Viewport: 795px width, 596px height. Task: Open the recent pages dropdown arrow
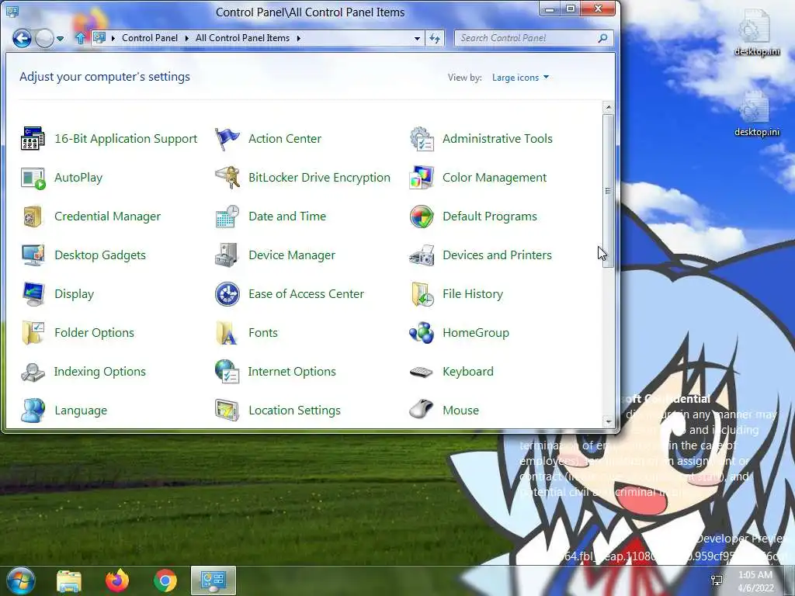pos(60,39)
